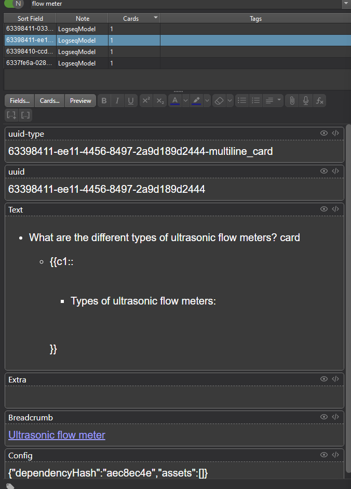This screenshot has height=489, width=351.
Task: Insert unordered bullet list
Action: coord(242,101)
